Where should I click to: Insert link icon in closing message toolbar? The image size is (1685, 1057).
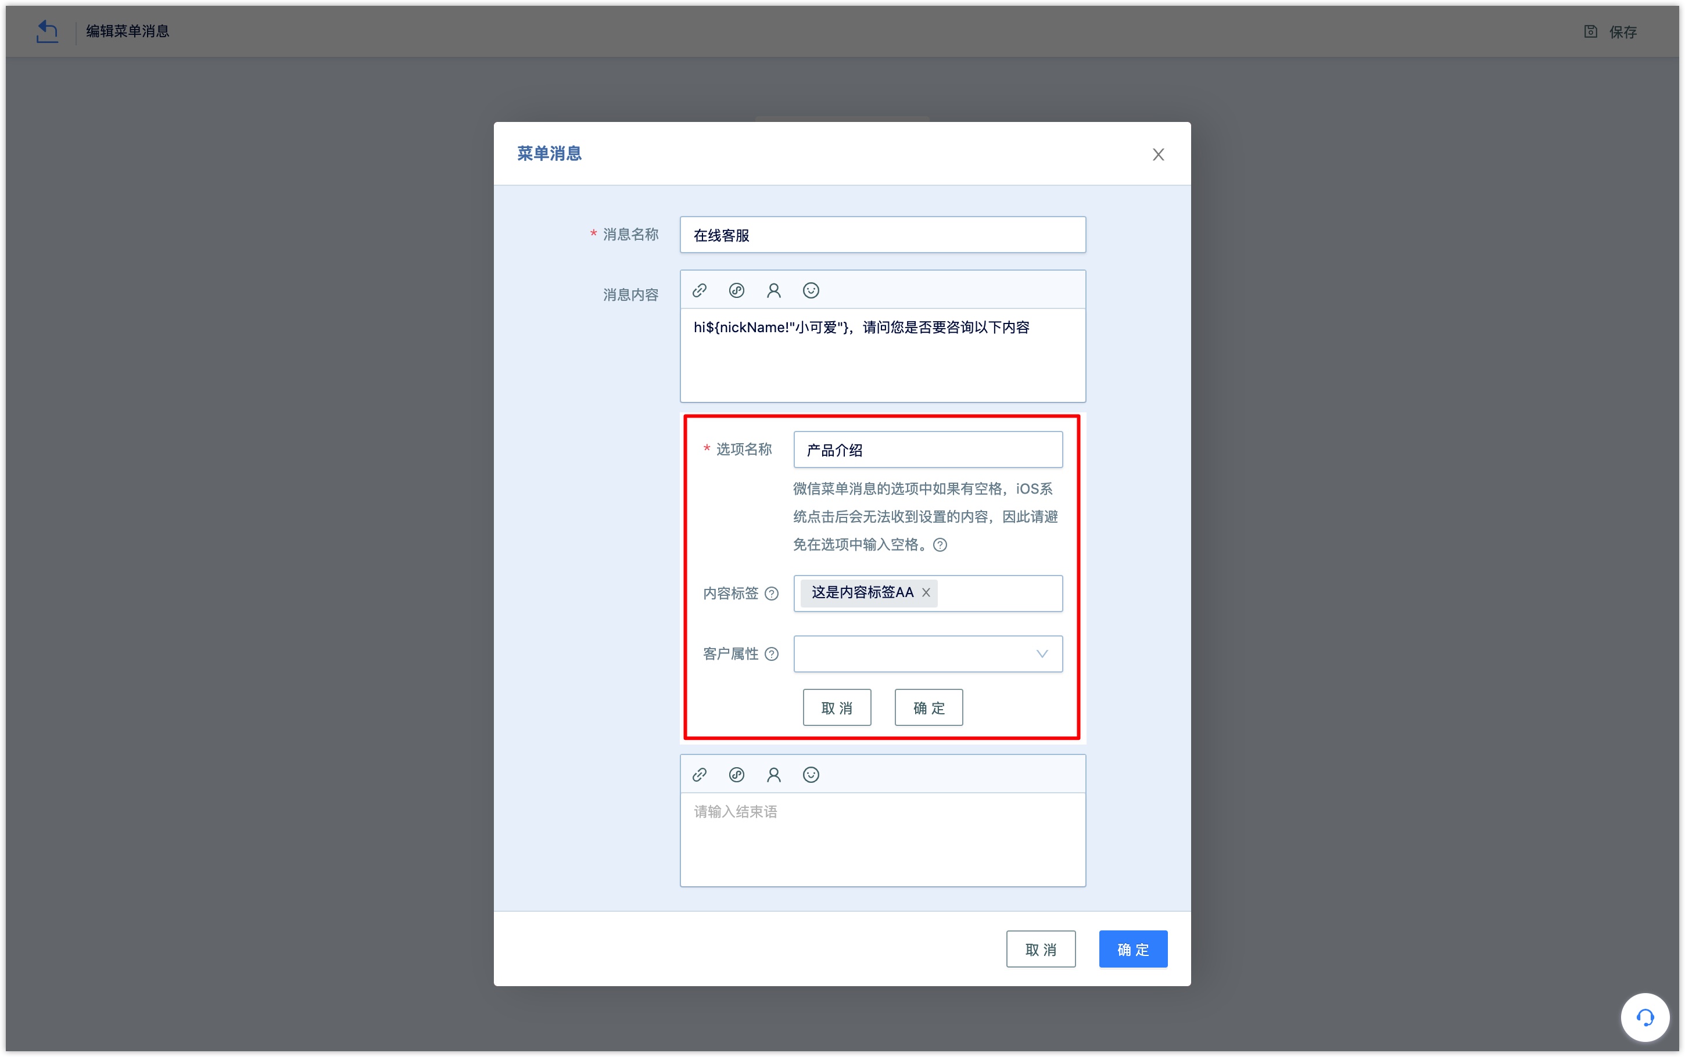tap(699, 775)
